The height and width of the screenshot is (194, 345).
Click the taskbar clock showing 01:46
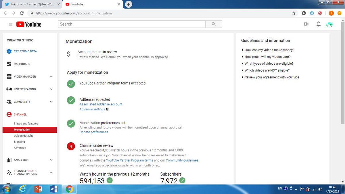pos(332,187)
